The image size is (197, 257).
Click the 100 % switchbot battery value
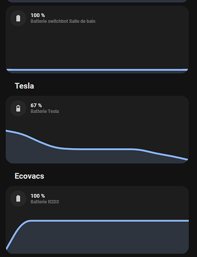pyautogui.click(x=37, y=15)
